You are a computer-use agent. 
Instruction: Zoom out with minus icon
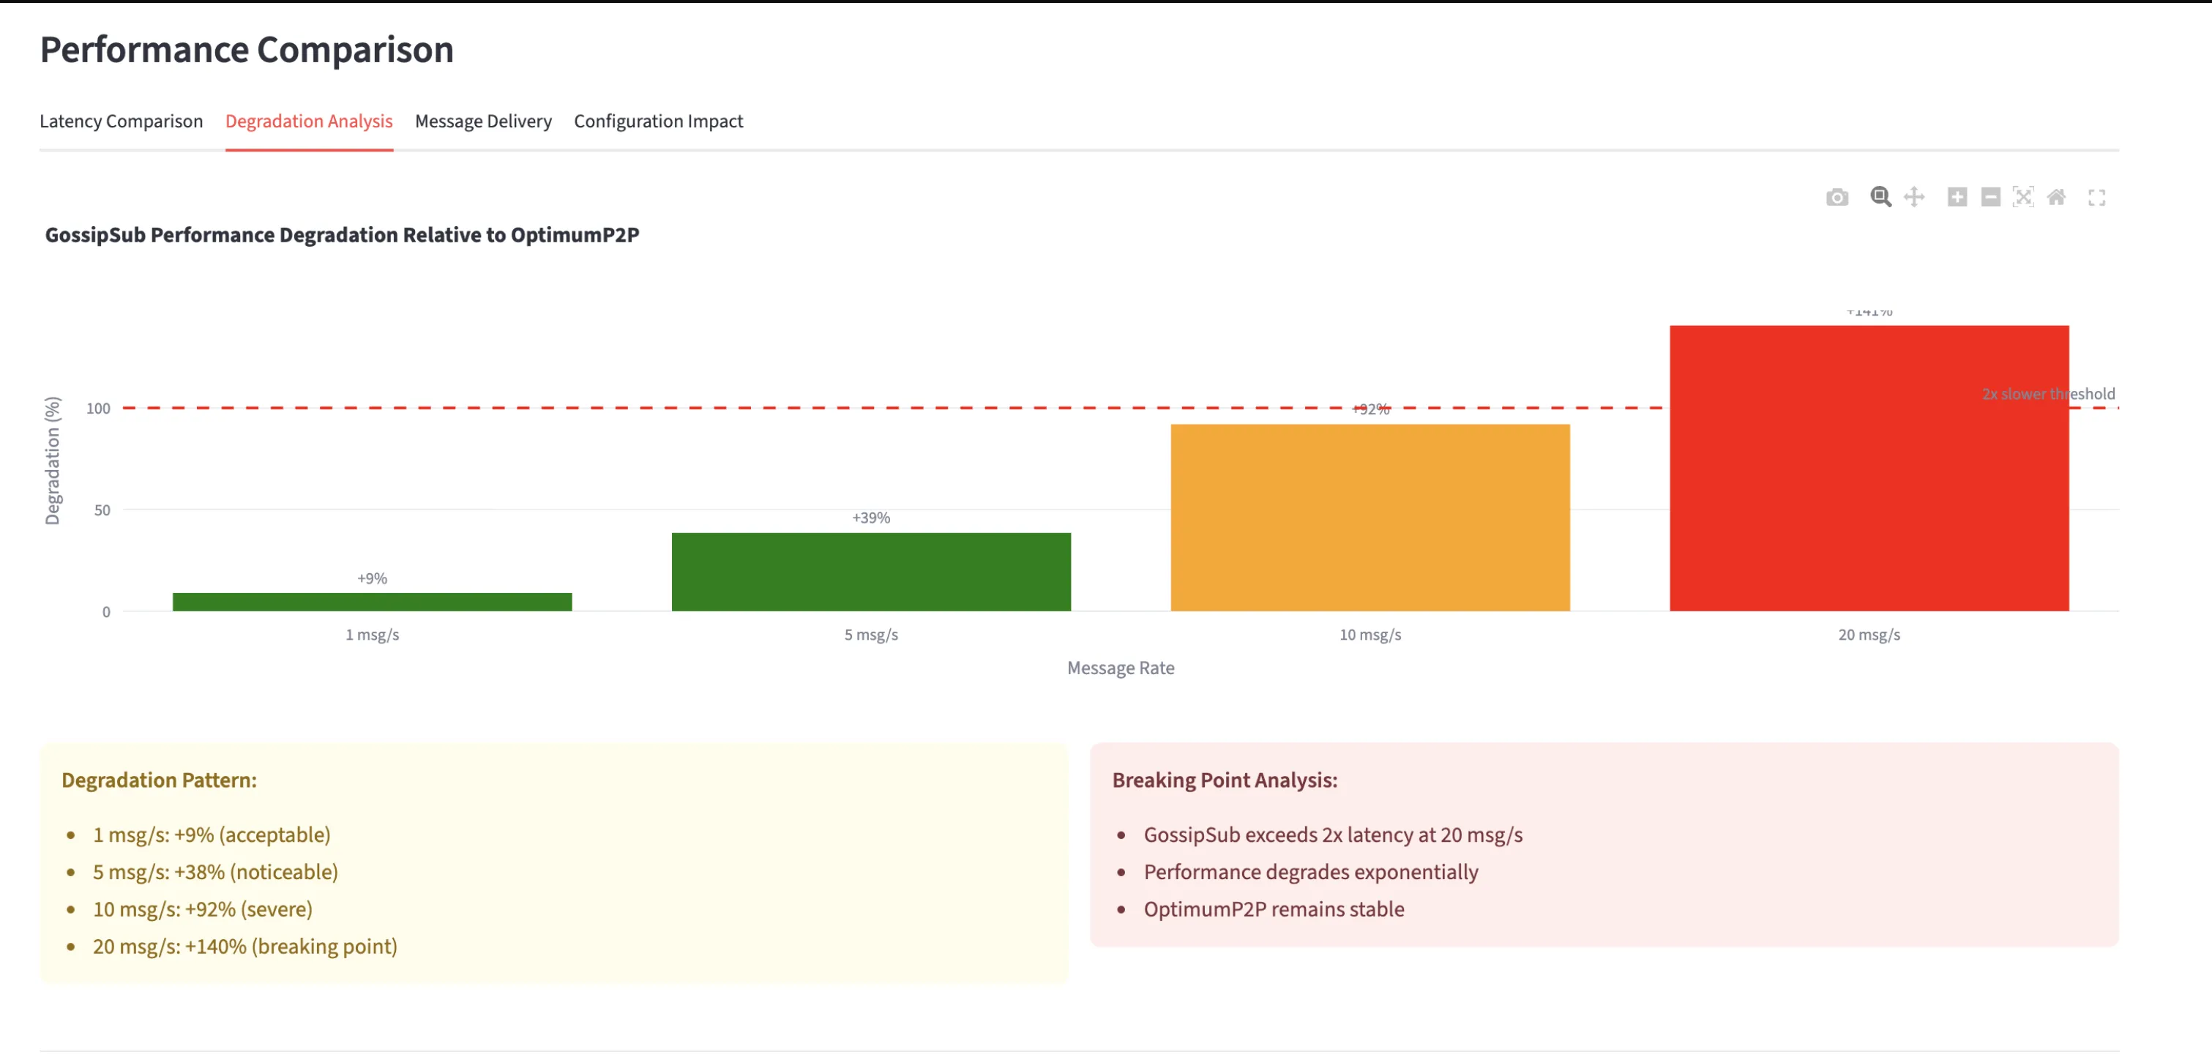[1990, 198]
